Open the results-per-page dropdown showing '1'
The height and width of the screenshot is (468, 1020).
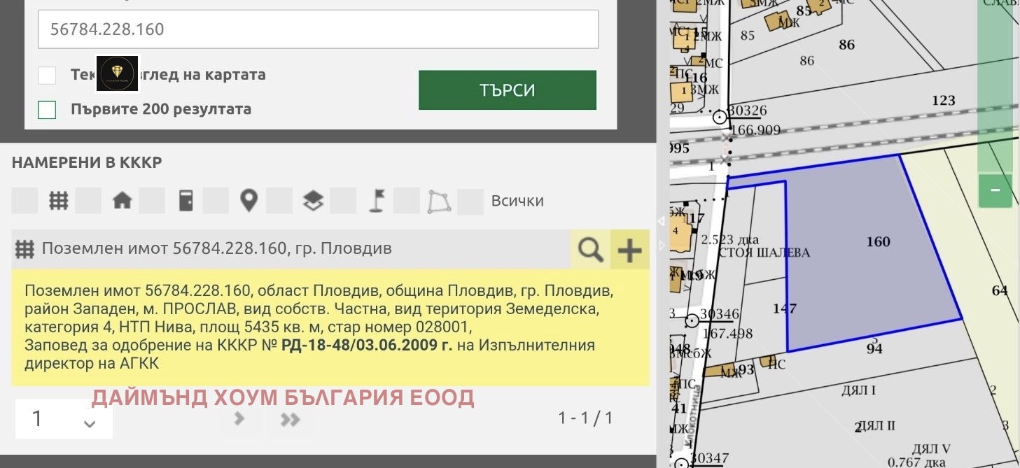63,418
